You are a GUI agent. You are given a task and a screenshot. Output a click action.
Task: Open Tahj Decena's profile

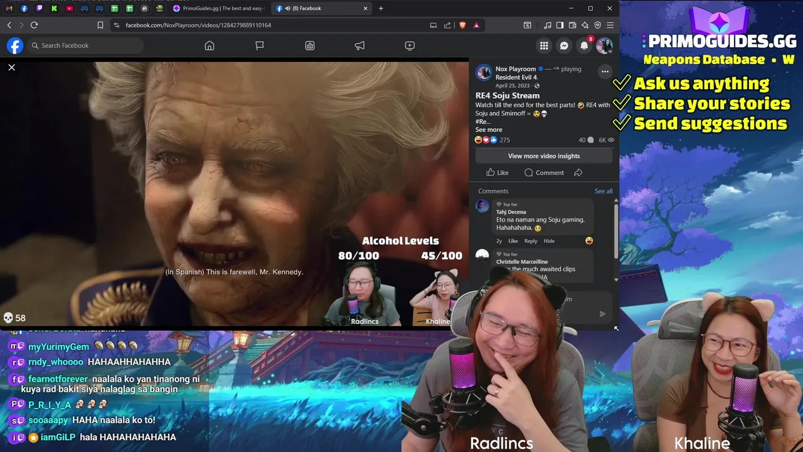point(511,212)
